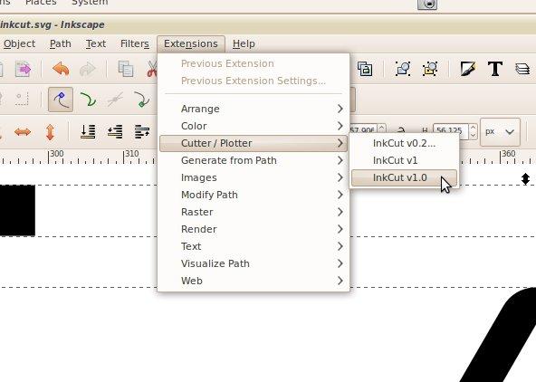
Task: Click the dotted selection box icon
Action: pyautogui.click(x=22, y=100)
